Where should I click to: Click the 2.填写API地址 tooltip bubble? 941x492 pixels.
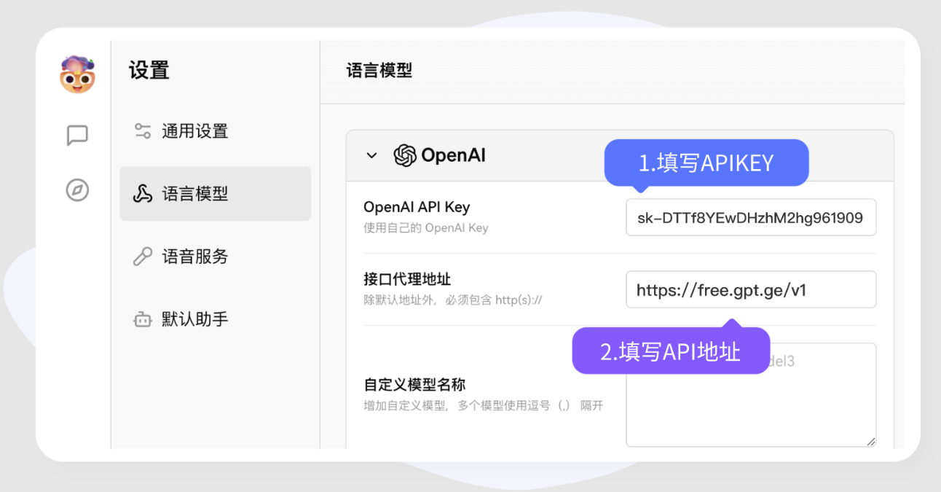pos(670,351)
